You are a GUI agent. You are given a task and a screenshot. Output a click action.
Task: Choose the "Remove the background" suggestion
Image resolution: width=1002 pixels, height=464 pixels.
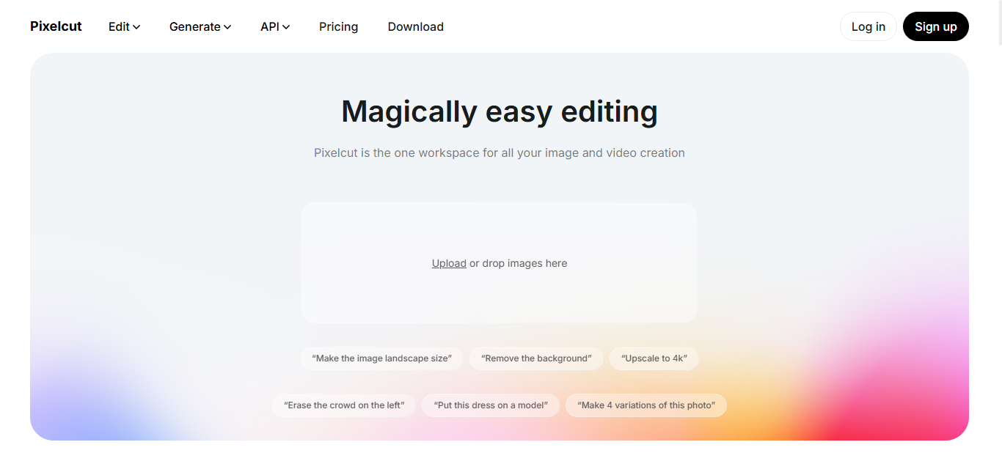click(x=536, y=358)
